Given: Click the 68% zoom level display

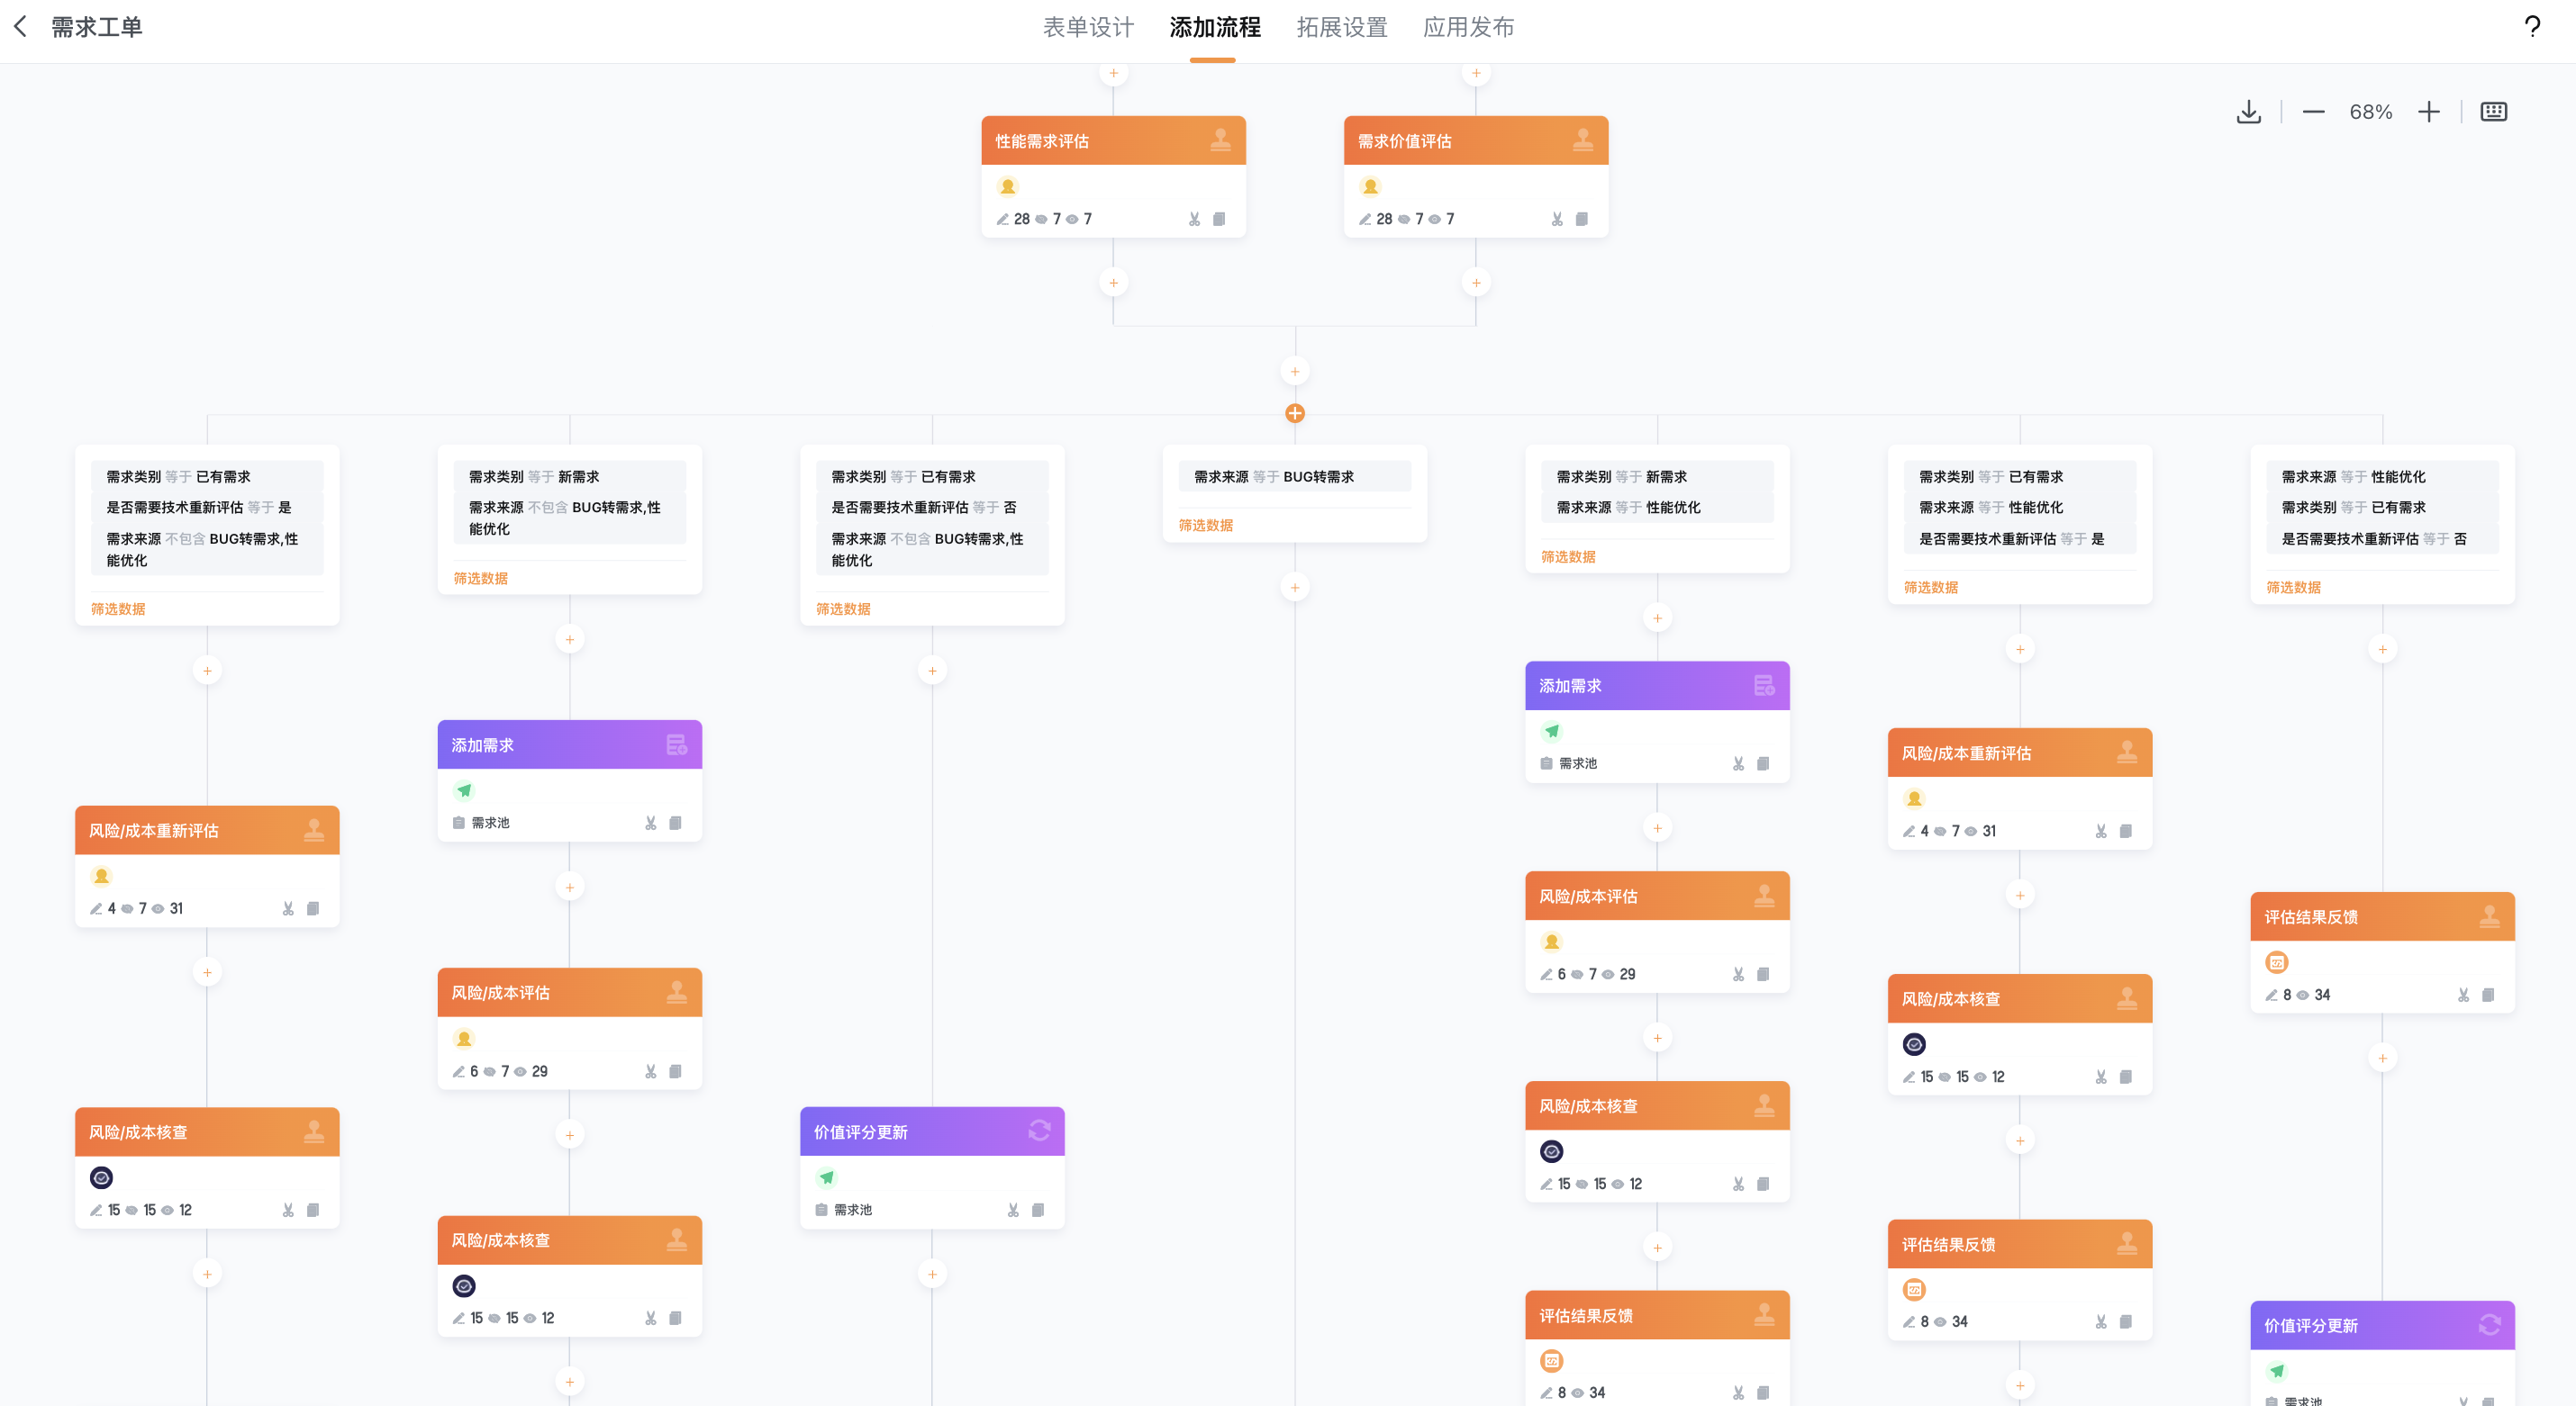Looking at the screenshot, I should coord(2370,112).
